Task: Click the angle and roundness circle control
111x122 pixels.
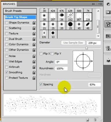Action: point(83,61)
